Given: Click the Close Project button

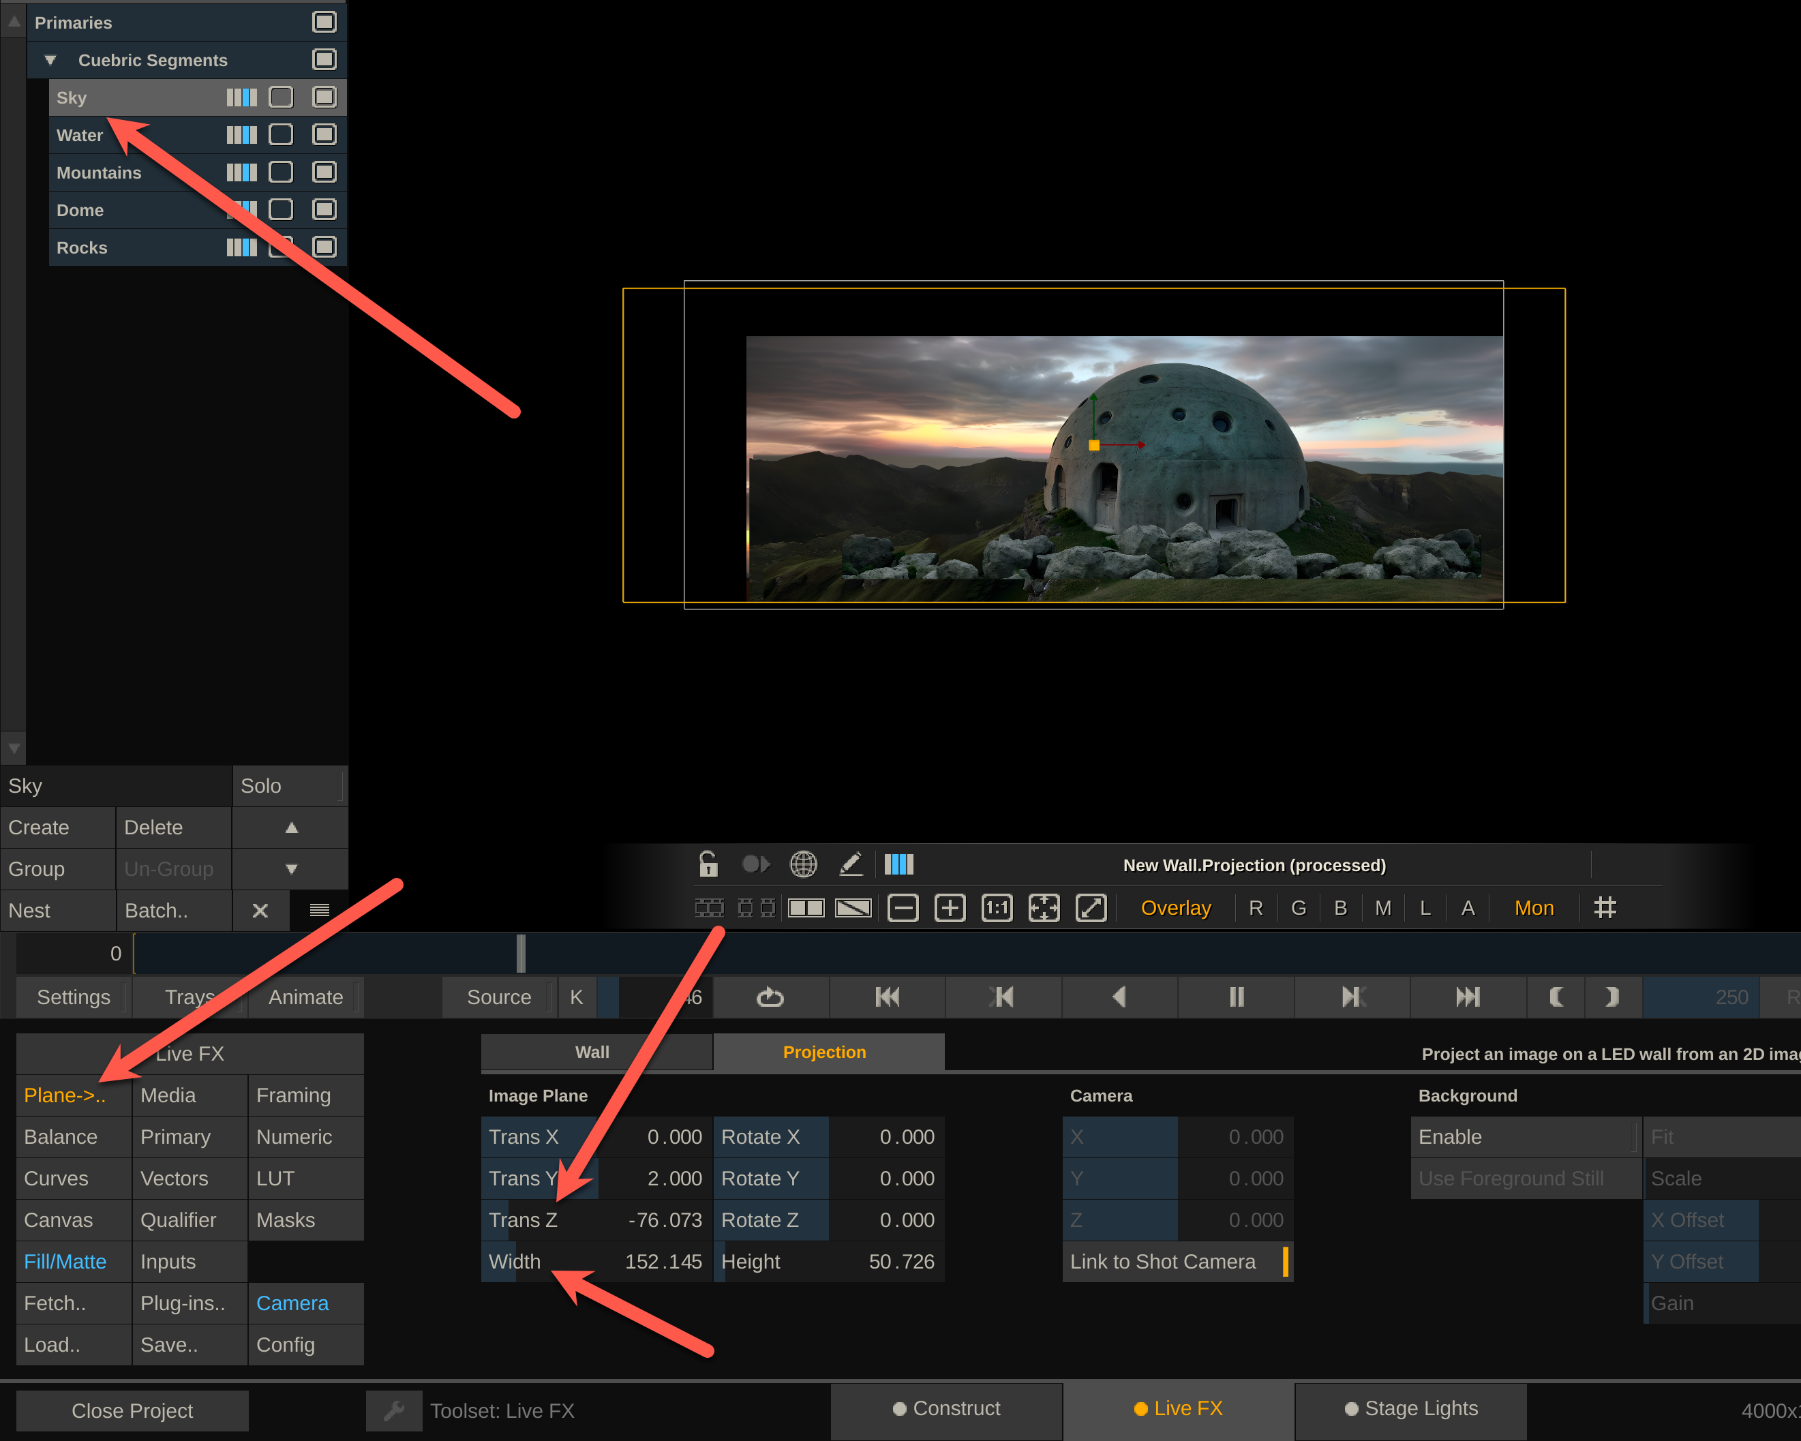Looking at the screenshot, I should [132, 1411].
